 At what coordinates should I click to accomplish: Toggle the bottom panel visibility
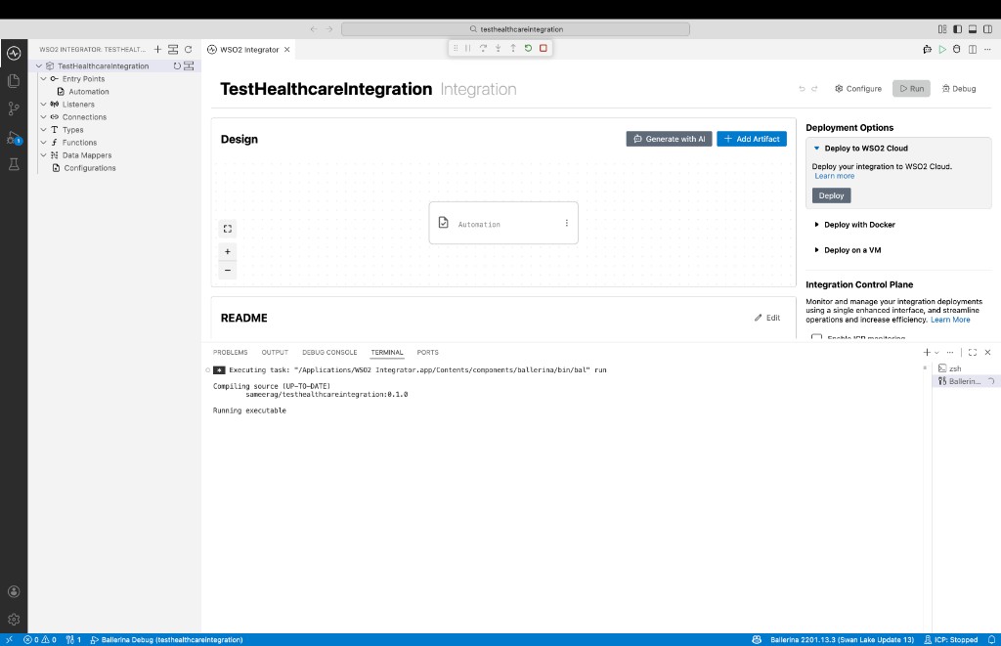click(973, 28)
